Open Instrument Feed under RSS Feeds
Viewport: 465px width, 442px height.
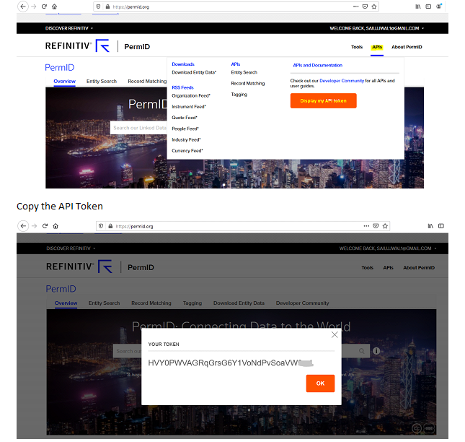[189, 107]
